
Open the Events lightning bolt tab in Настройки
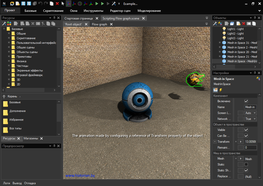pos(220,90)
